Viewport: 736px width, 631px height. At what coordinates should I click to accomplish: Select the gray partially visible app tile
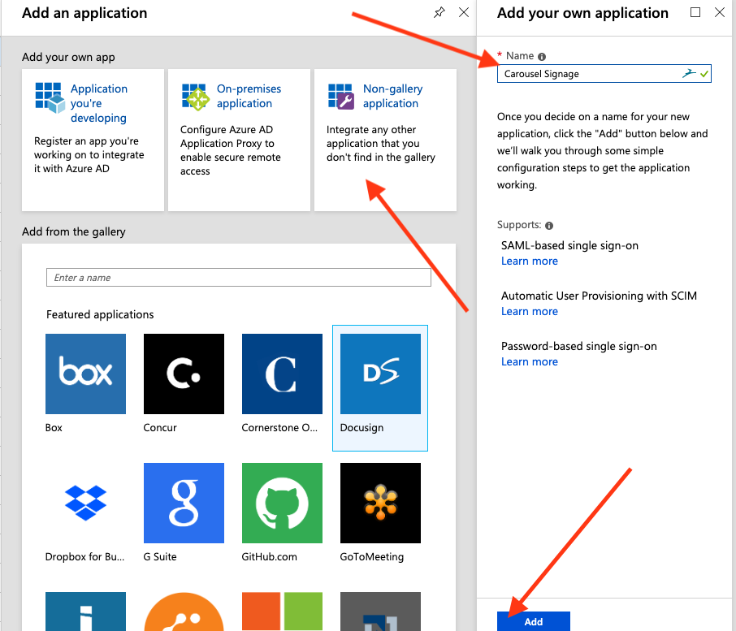(380, 612)
